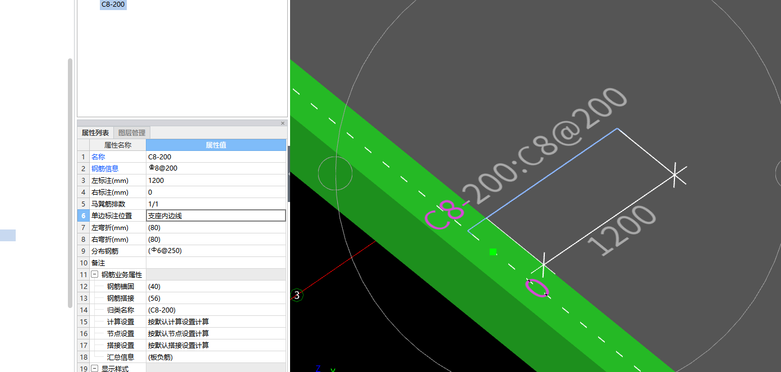
Task: Click the blue 钢筋信息 property name
Action: click(105, 168)
